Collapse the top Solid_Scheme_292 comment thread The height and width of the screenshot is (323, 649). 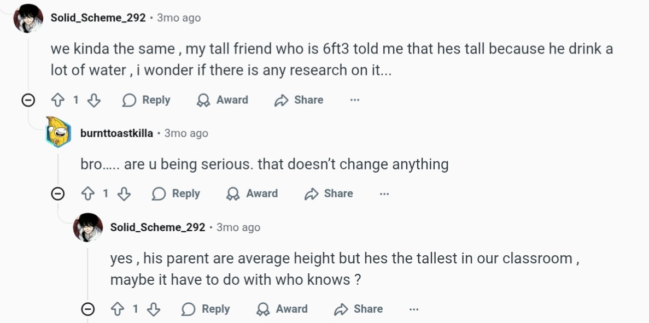pyautogui.click(x=28, y=101)
